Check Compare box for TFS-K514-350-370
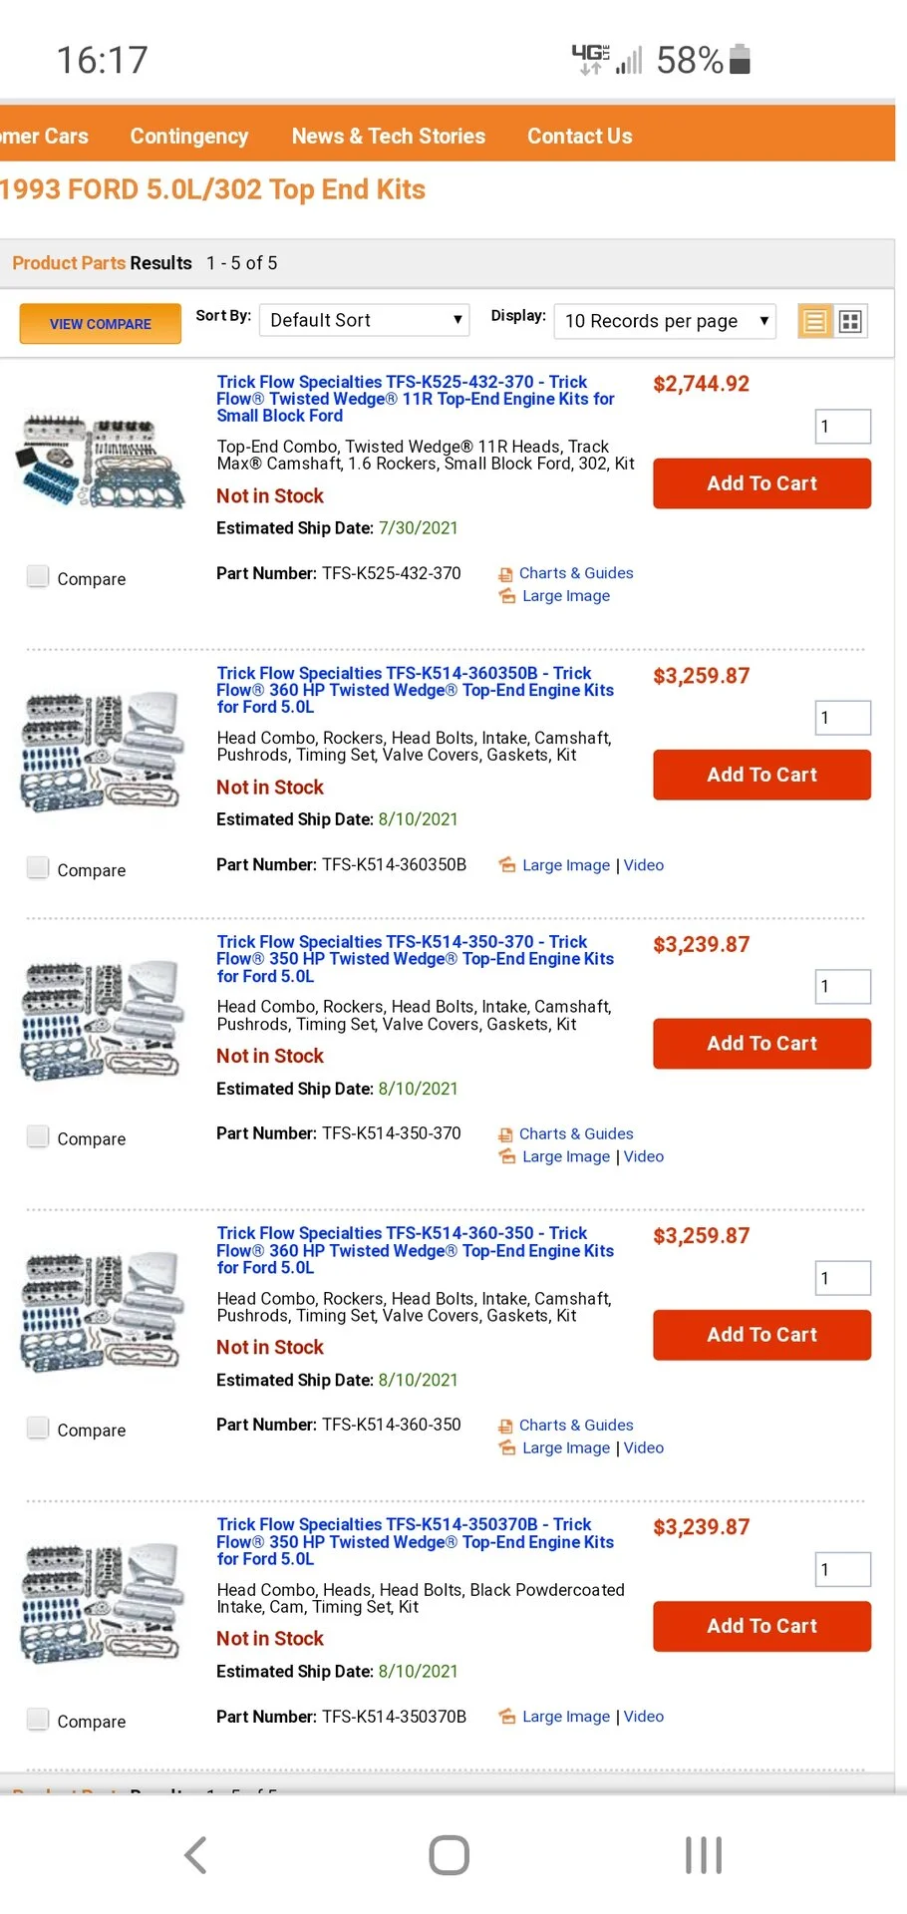This screenshot has width=907, height=1914. (x=38, y=1136)
